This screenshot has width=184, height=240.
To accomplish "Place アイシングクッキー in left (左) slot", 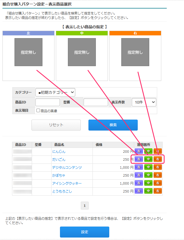I will [139, 183].
